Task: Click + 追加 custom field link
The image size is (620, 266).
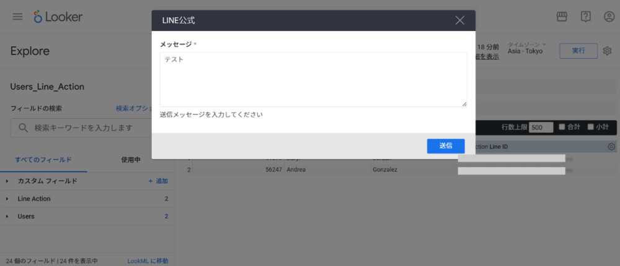Action: click(157, 181)
